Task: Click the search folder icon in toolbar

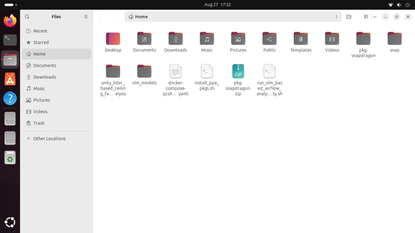Action: coord(349,17)
